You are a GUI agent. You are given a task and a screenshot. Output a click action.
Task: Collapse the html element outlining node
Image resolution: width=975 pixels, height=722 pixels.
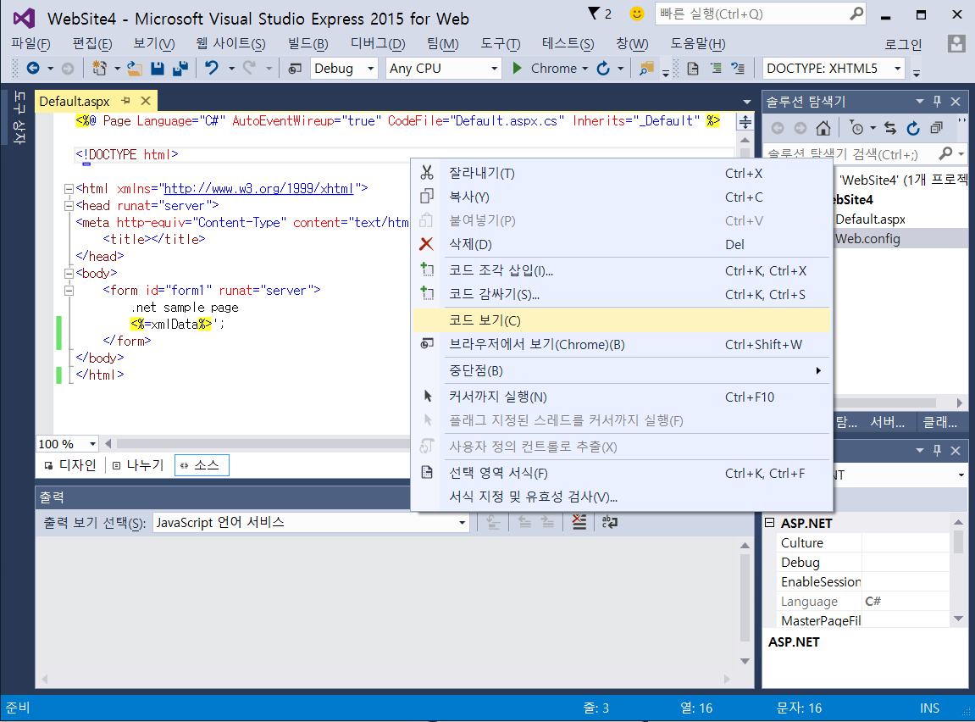[69, 189]
